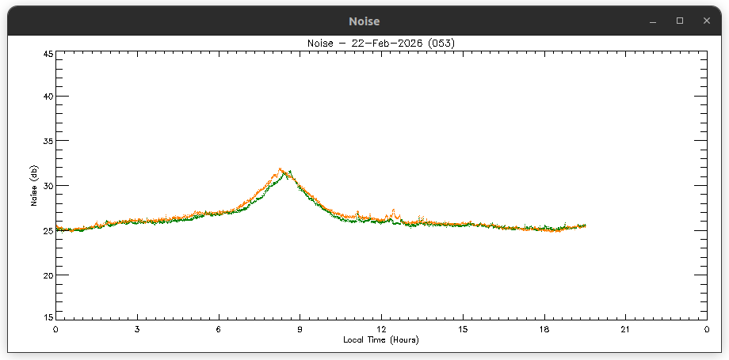This screenshot has width=729, height=360.
Task: Click the x-axis tick label '15'
Action: click(x=463, y=328)
